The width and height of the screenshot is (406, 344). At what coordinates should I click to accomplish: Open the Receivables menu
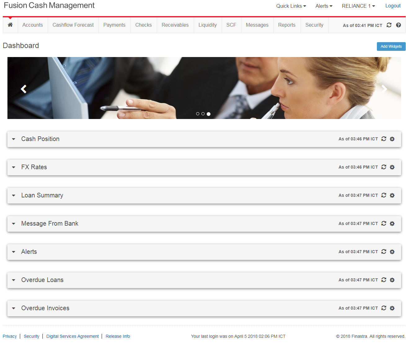pyautogui.click(x=175, y=25)
